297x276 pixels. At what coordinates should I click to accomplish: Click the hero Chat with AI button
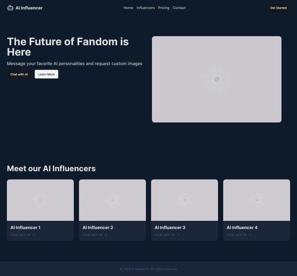[19, 74]
